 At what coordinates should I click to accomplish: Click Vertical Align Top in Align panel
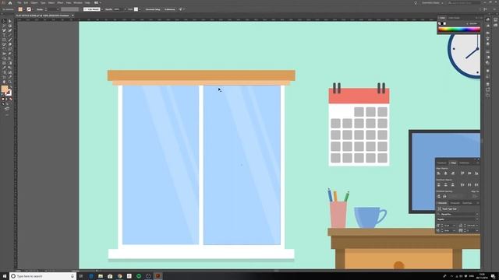(x=462, y=173)
